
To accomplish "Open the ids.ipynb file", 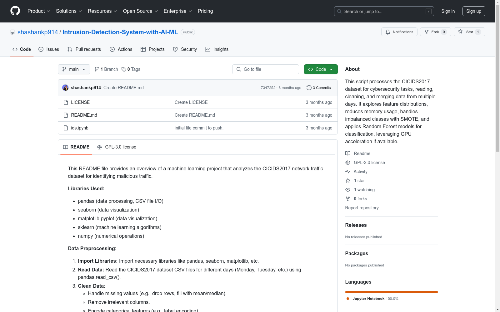I will point(80,128).
